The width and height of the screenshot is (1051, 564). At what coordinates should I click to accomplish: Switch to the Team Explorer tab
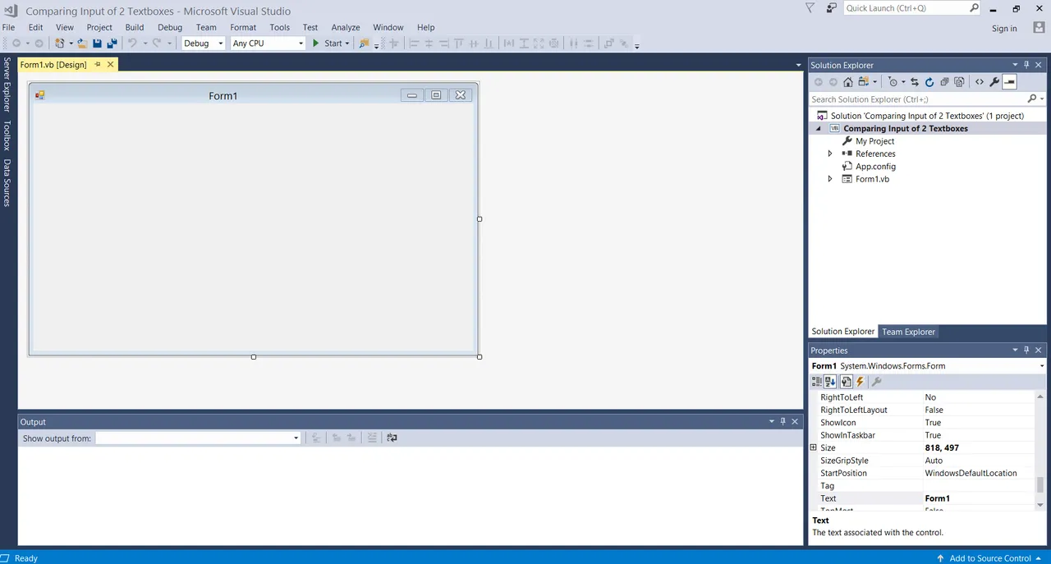(908, 332)
